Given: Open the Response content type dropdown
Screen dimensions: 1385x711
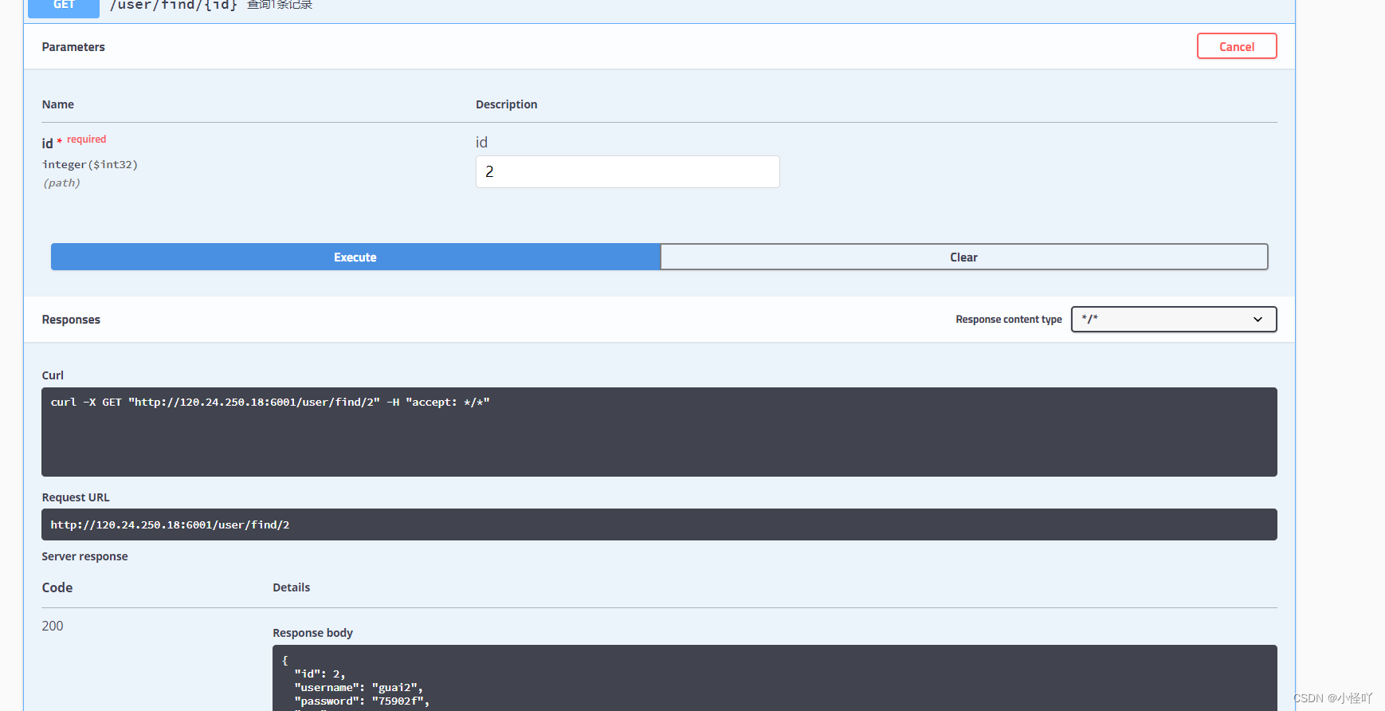Looking at the screenshot, I should click(1174, 319).
